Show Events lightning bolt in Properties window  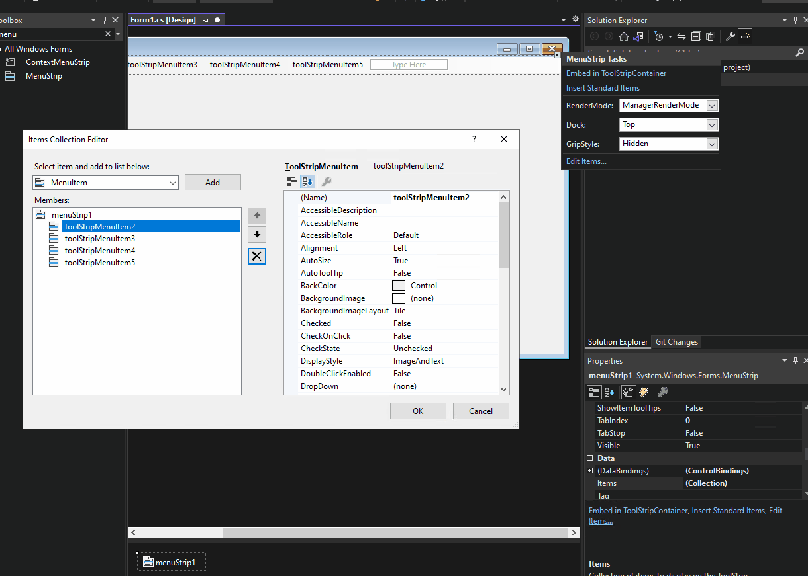(642, 391)
